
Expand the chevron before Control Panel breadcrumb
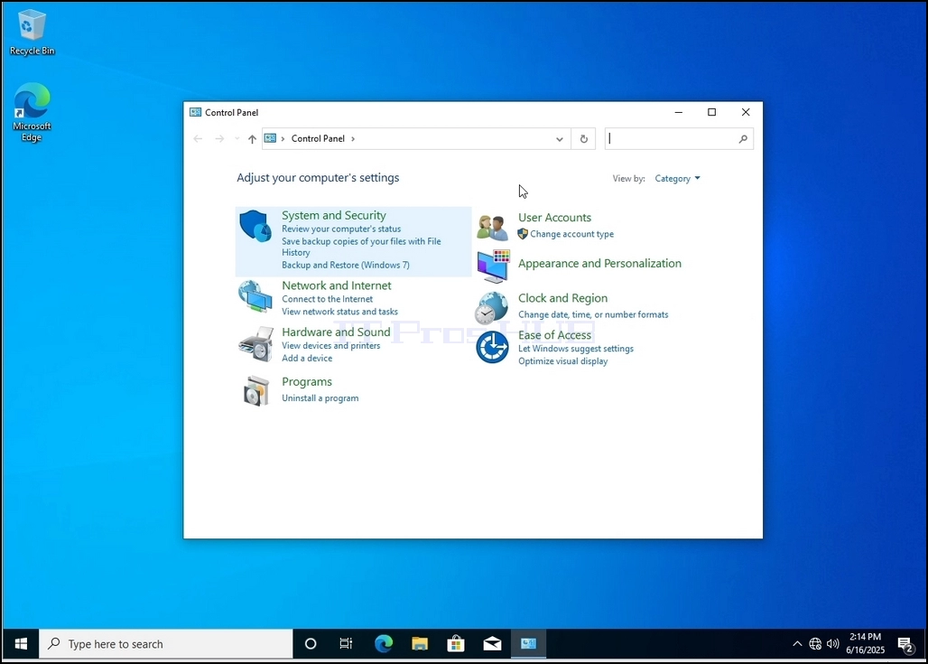click(x=283, y=138)
